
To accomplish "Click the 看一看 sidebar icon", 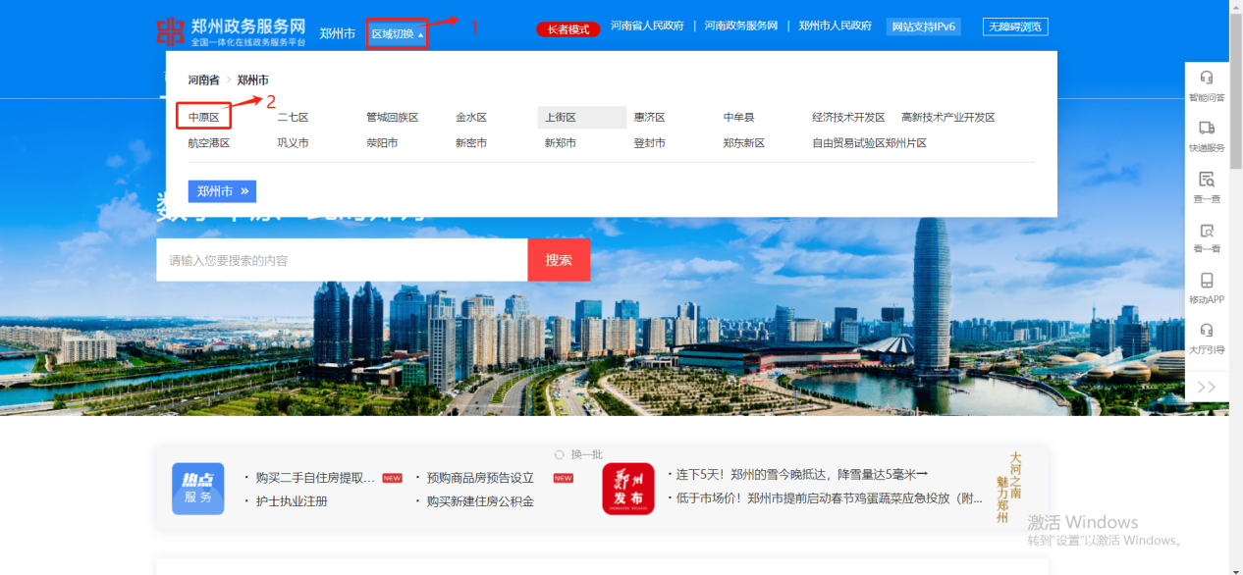I will point(1206,235).
